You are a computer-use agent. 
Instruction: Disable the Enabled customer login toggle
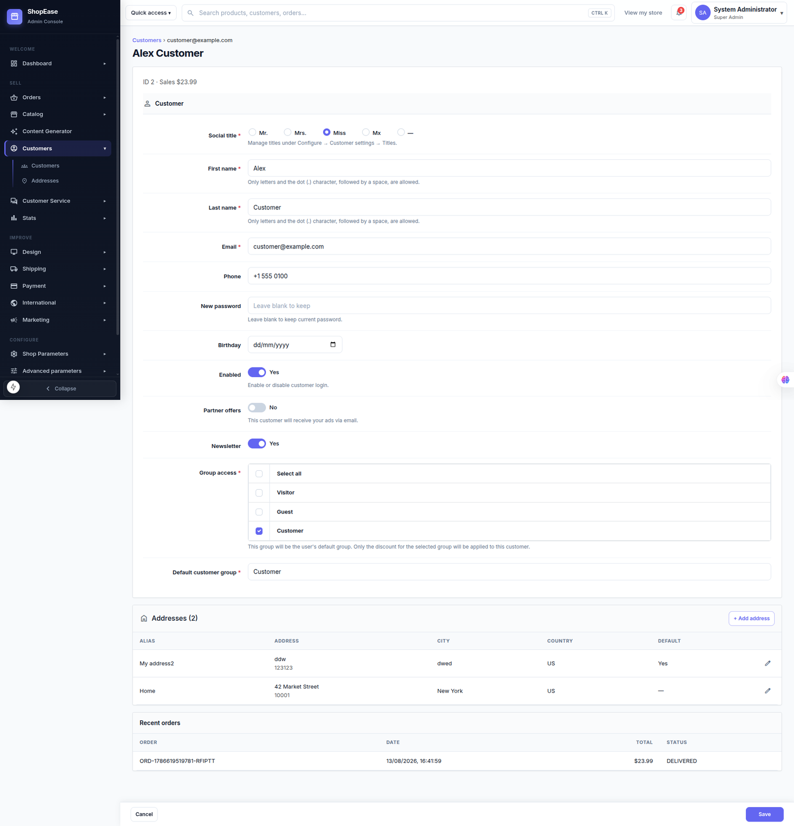[257, 372]
